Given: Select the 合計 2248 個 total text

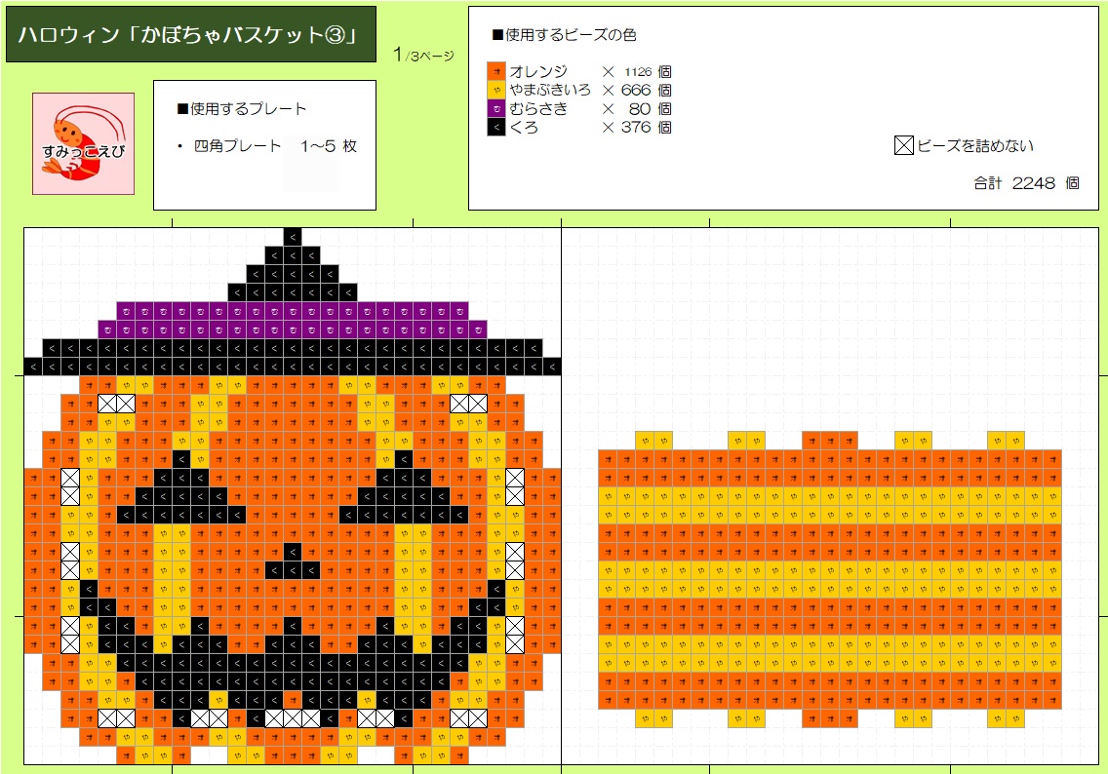Looking at the screenshot, I should [1026, 182].
